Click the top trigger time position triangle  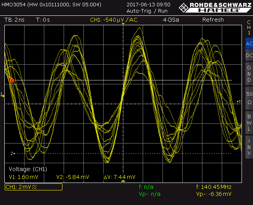coord(123,25)
